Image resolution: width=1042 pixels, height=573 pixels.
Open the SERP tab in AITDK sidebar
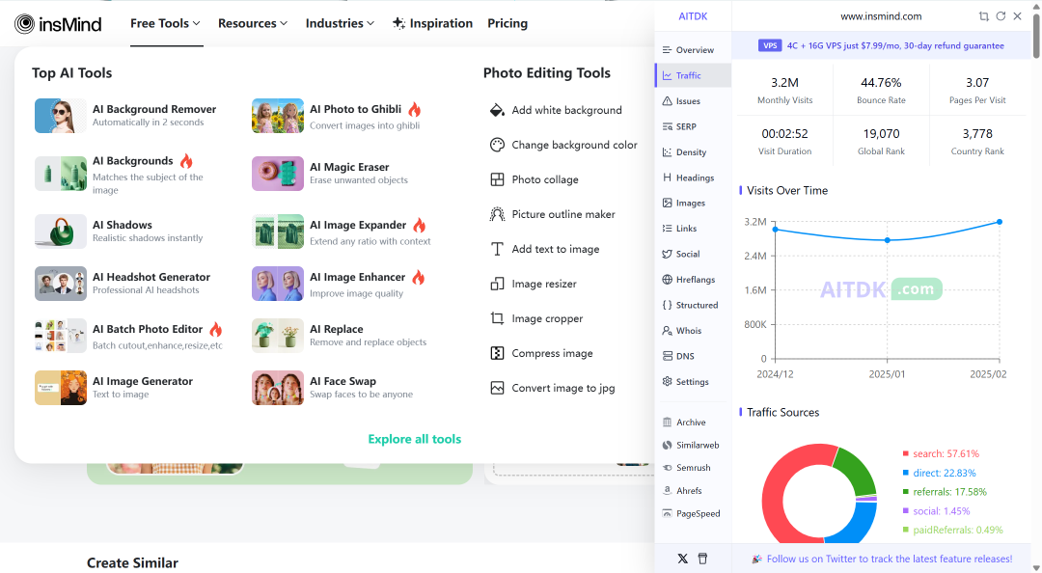pos(693,126)
